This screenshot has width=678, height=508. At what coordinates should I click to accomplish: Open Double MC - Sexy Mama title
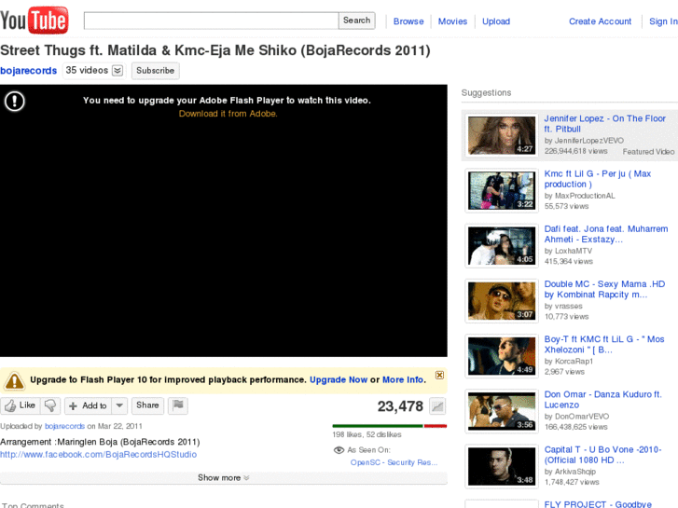pos(604,289)
